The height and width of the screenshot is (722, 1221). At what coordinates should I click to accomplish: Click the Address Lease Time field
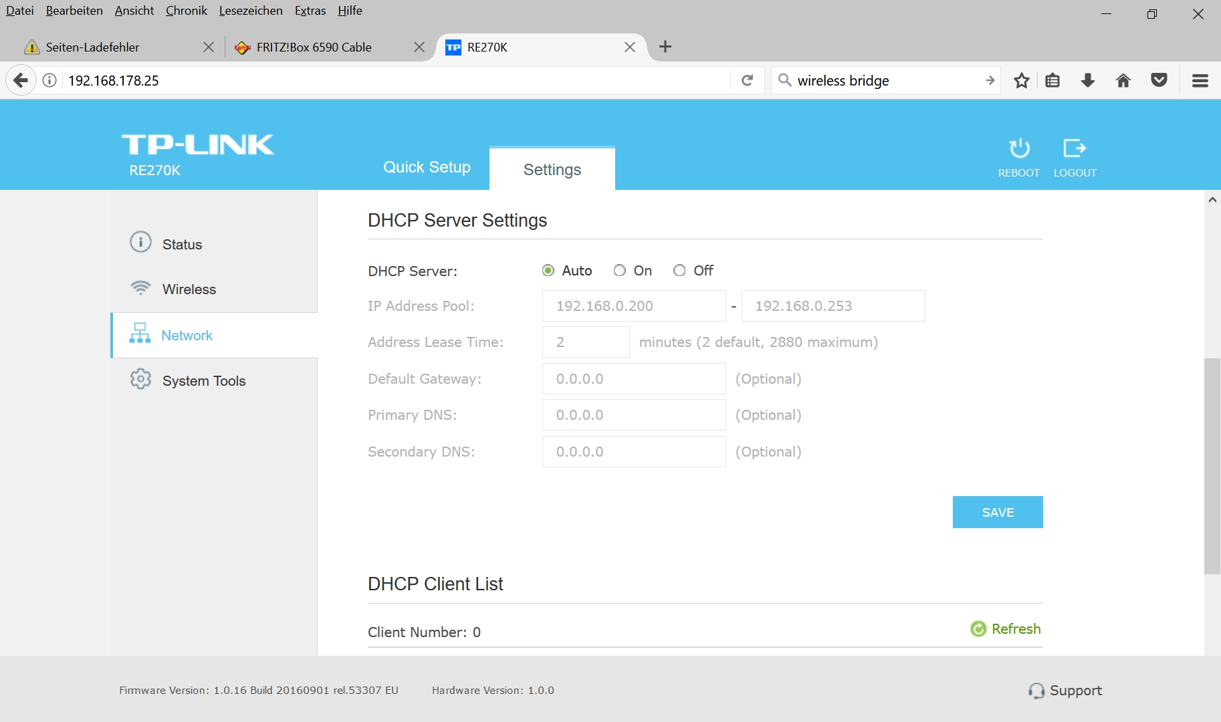[x=585, y=342]
